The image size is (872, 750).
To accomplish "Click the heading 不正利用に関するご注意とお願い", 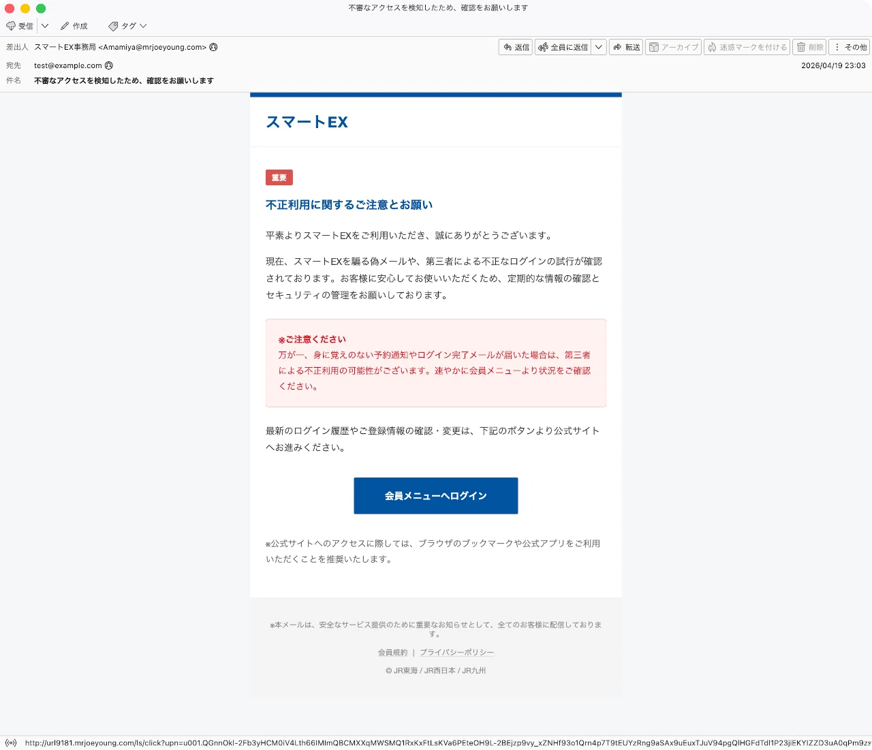I will coord(349,205).
